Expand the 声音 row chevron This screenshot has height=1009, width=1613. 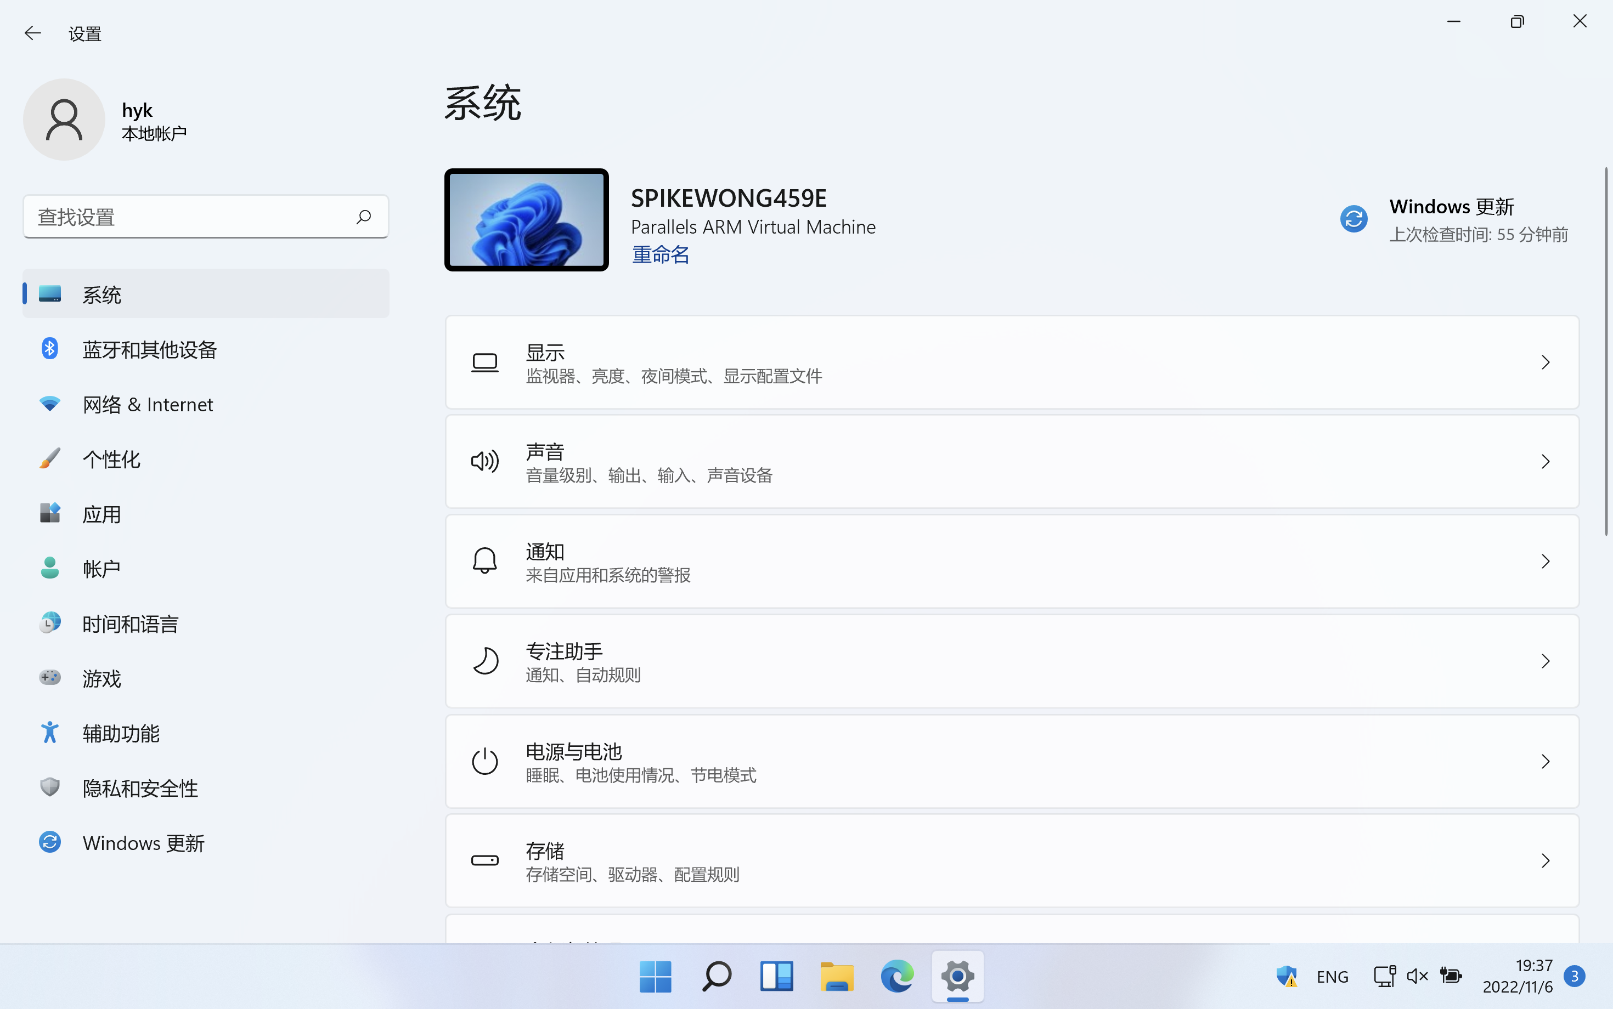(x=1546, y=462)
